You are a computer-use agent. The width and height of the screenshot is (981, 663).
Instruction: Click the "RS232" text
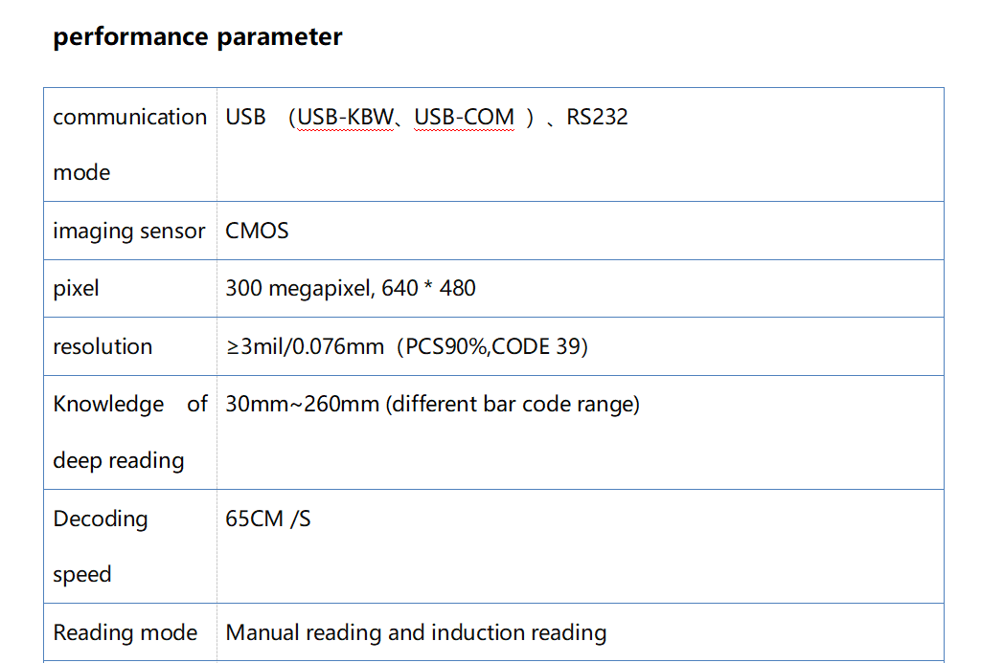[597, 118]
